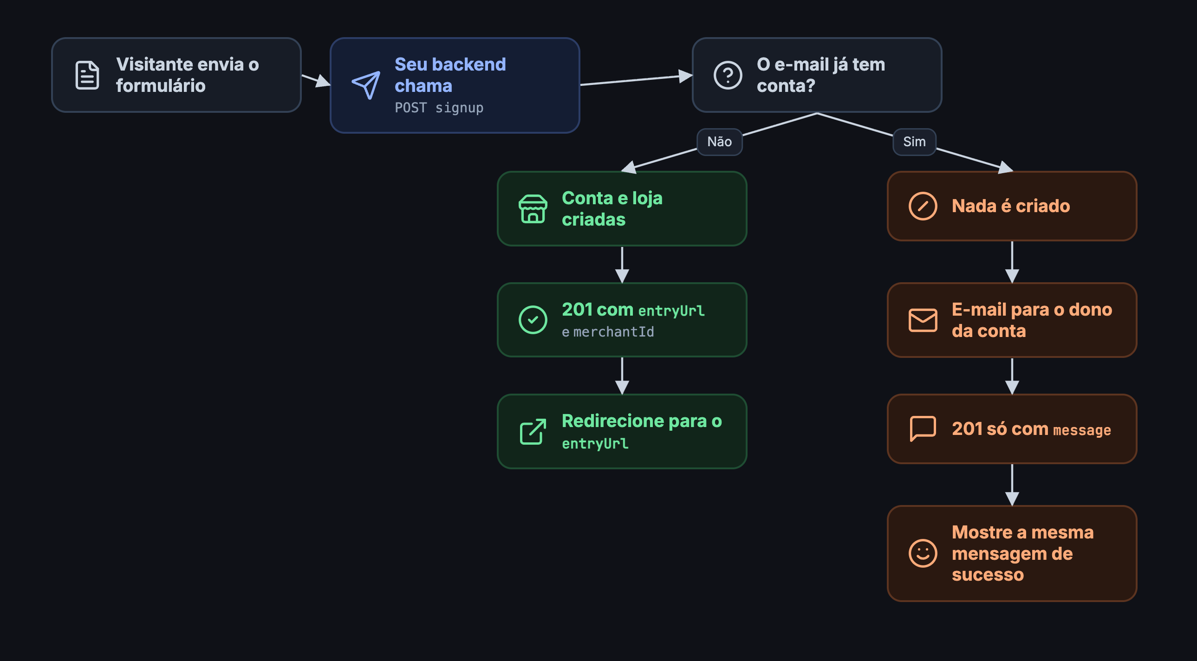The image size is (1197, 661).
Task: Click 'Redirecione para o' heading text
Action: point(642,421)
